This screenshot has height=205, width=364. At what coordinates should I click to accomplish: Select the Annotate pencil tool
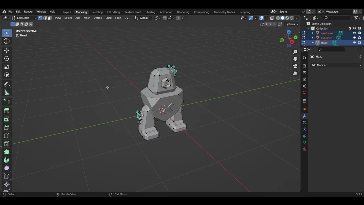pyautogui.click(x=7, y=85)
